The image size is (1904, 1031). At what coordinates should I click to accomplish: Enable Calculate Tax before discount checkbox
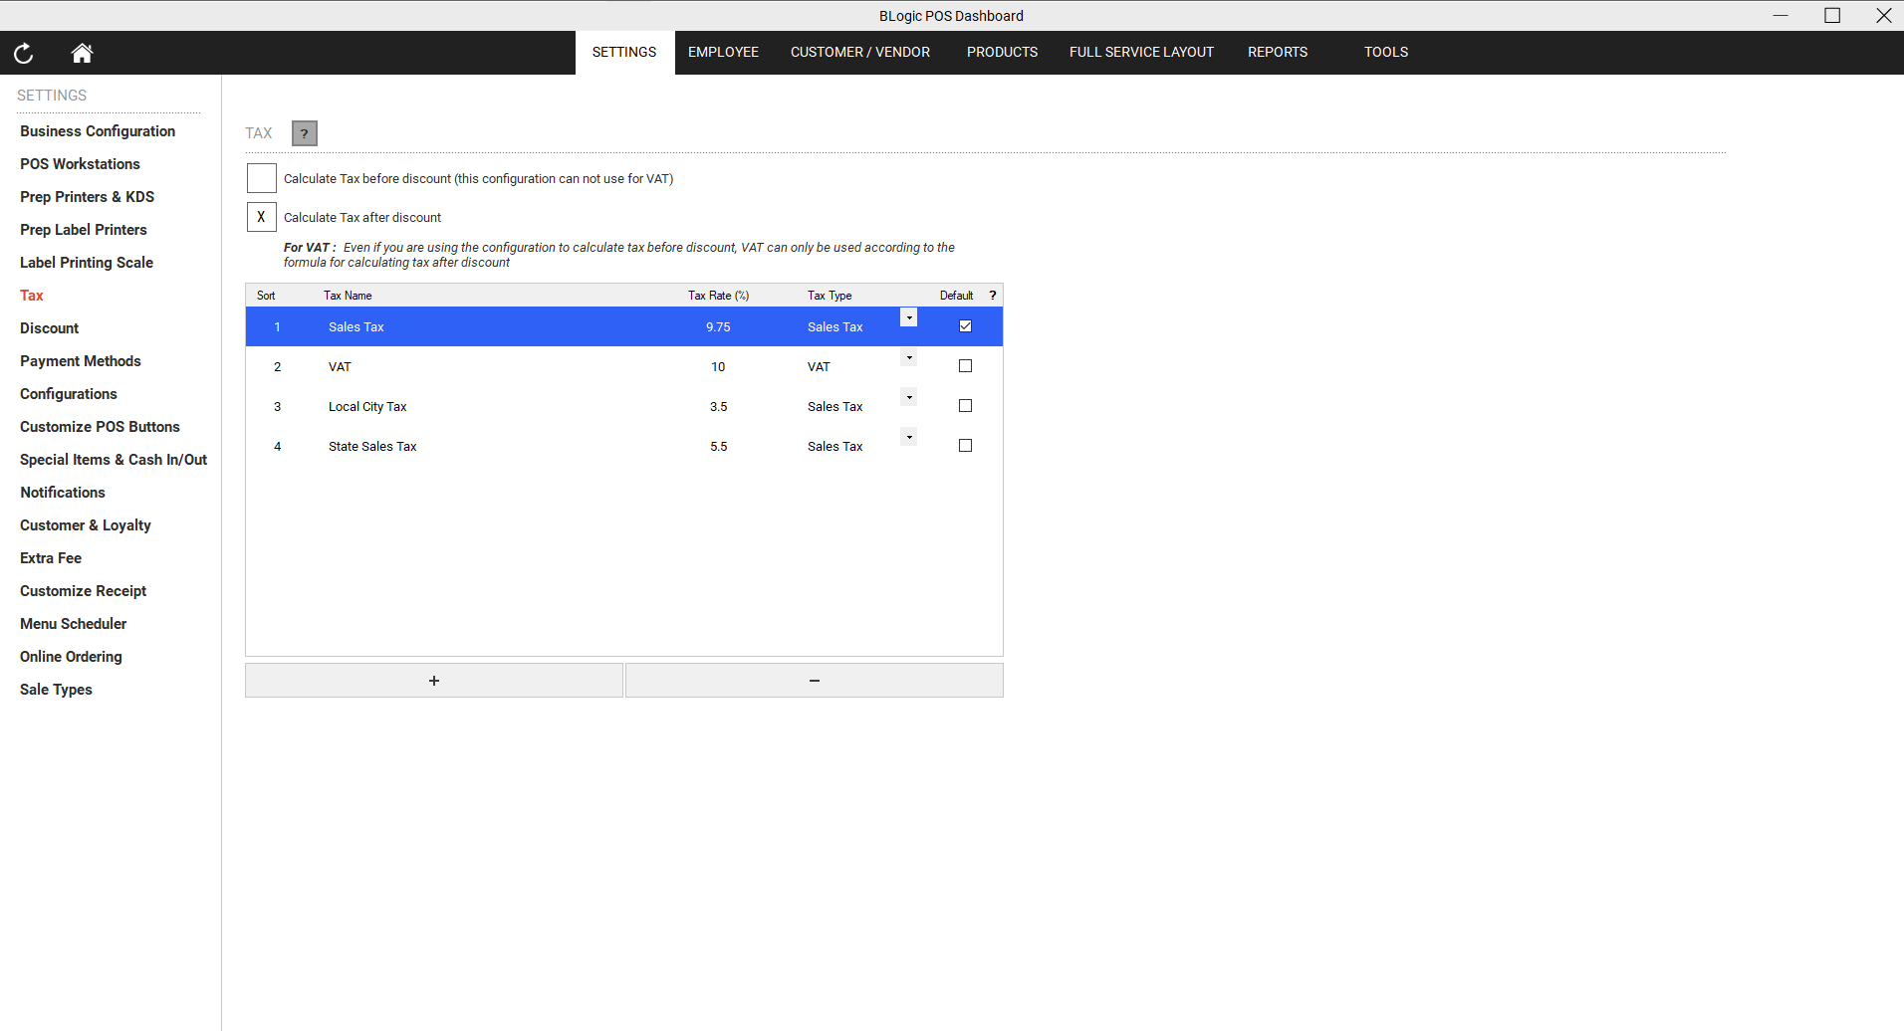pos(262,178)
